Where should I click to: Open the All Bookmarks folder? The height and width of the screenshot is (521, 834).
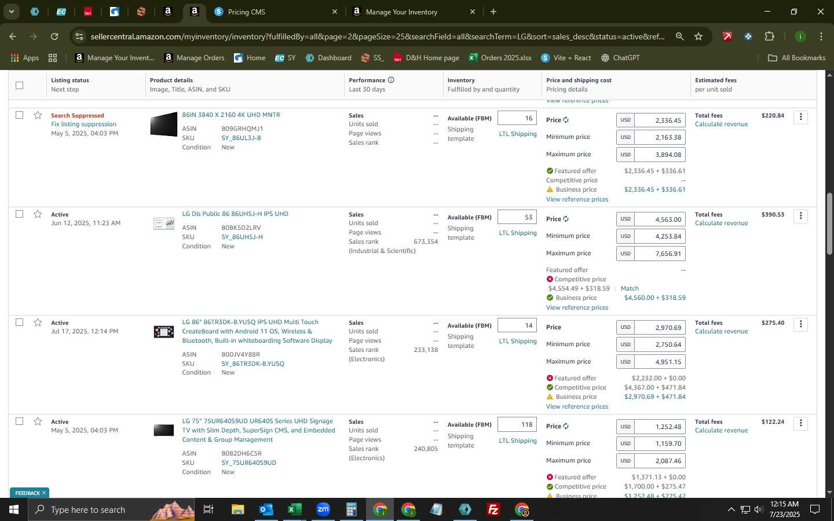pyautogui.click(x=796, y=58)
